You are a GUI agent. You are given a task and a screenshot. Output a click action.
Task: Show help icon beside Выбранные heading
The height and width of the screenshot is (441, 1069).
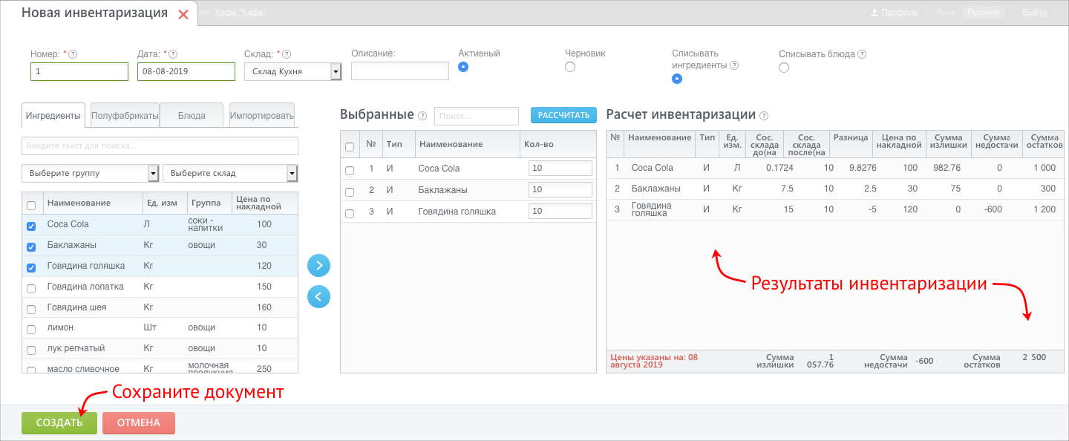422,116
